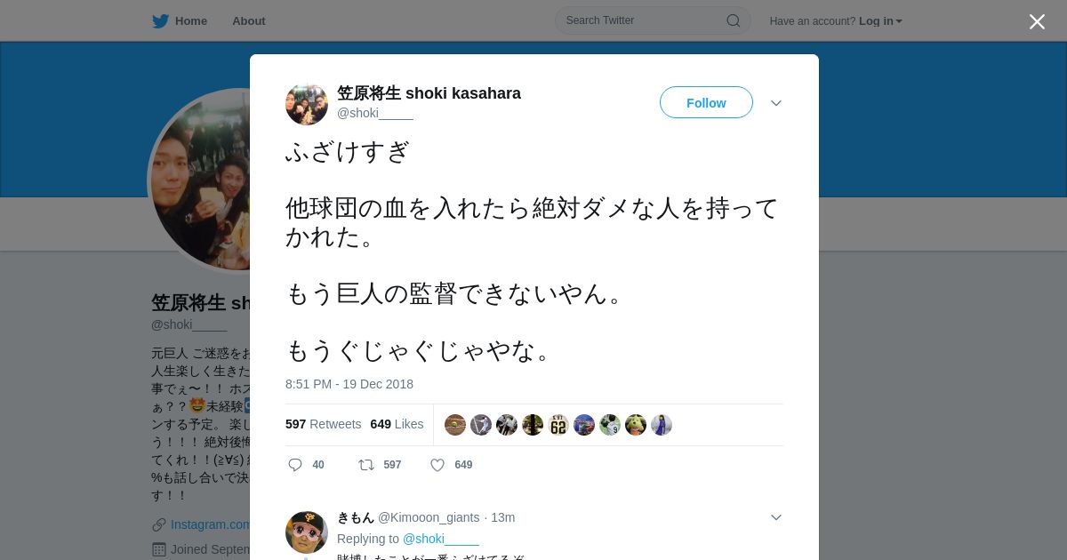
Task: Click the retweet arrows icon
Action: click(365, 465)
